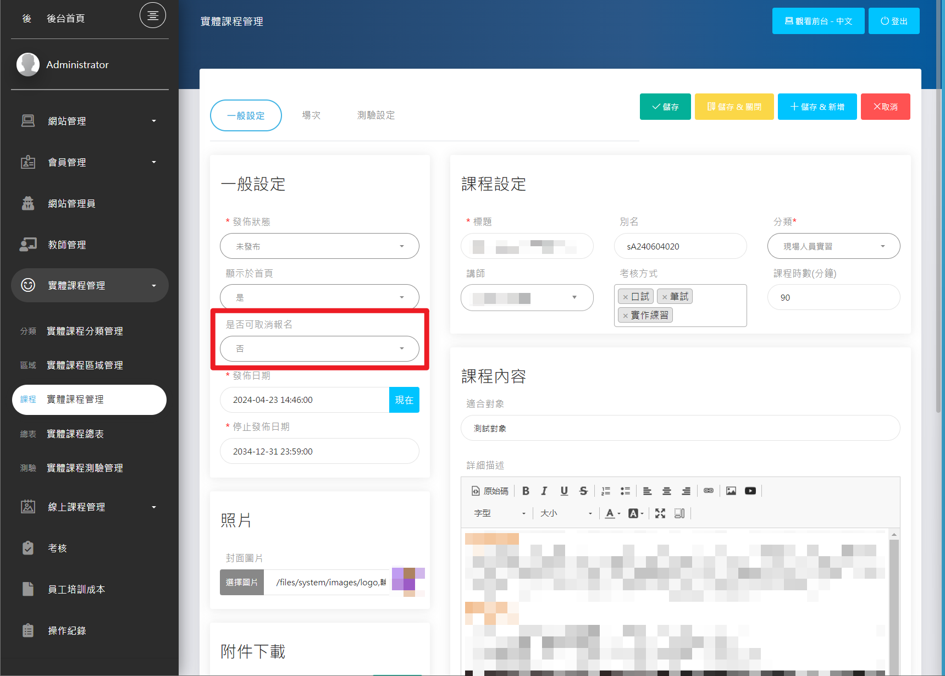Toggle the sidebar hamburger menu button
The height and width of the screenshot is (676, 945).
pos(153,15)
